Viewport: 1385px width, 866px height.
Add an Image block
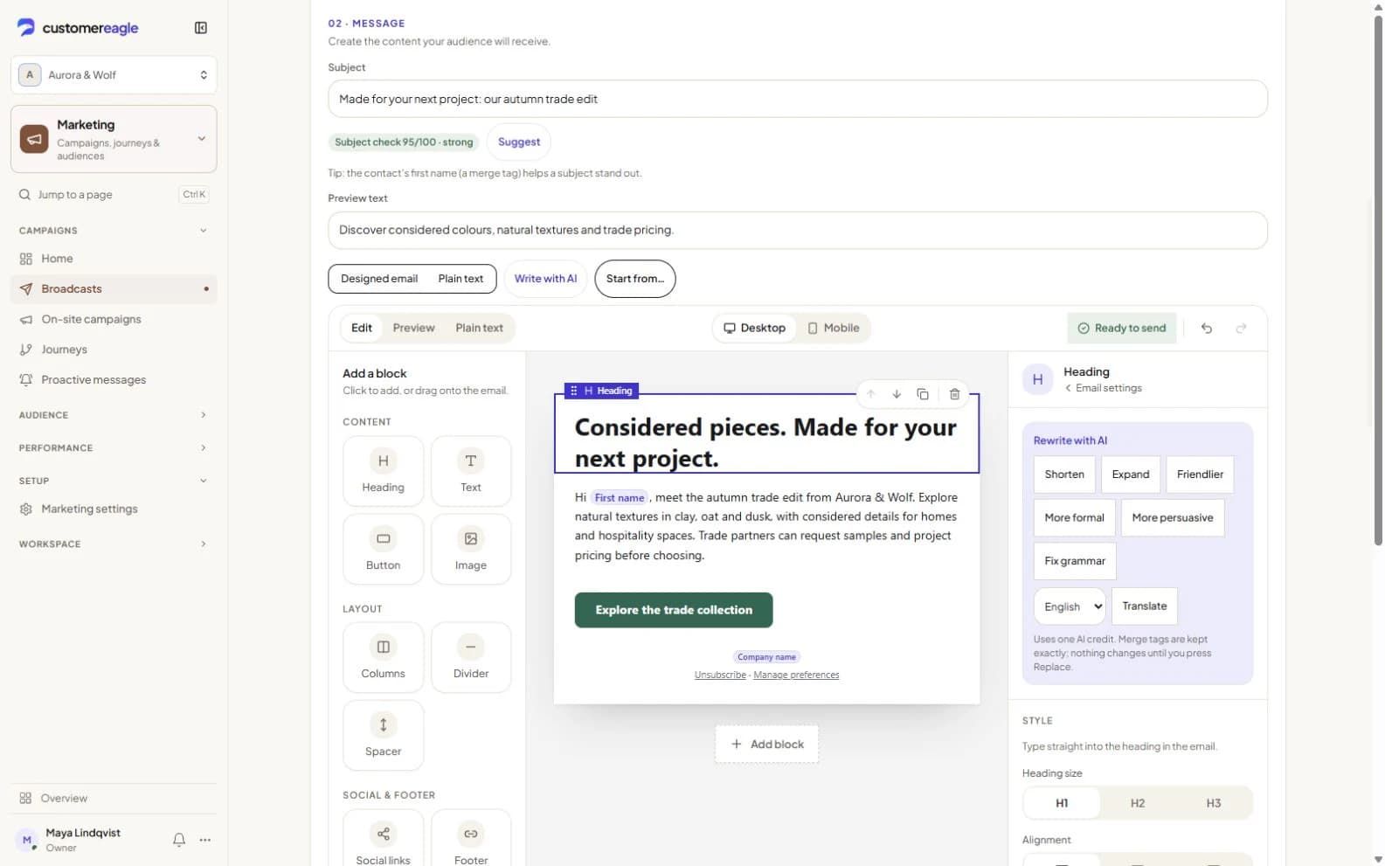pyautogui.click(x=471, y=549)
